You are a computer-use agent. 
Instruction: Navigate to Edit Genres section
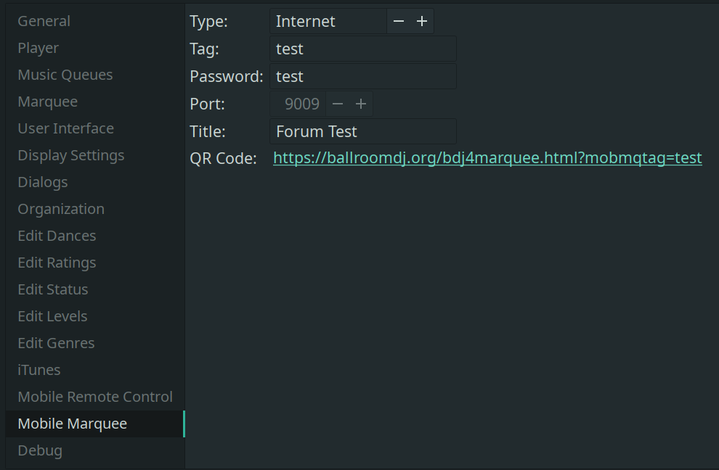[x=56, y=344]
